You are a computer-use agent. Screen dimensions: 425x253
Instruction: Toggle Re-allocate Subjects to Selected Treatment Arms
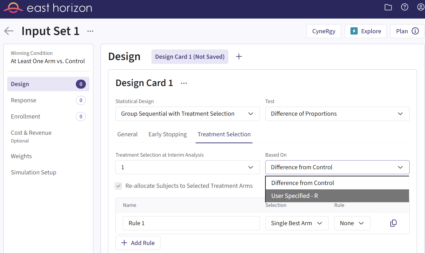(x=118, y=186)
